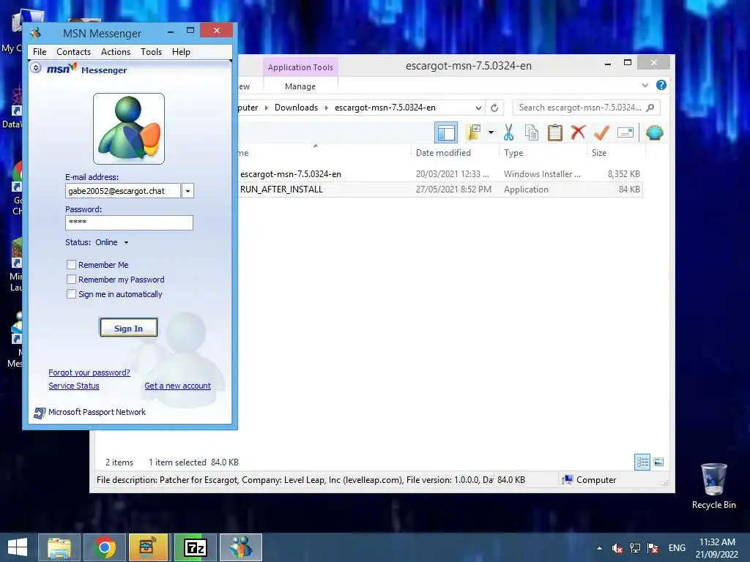Sort files by Size column header
Screen dimensions: 750x562
599,153
